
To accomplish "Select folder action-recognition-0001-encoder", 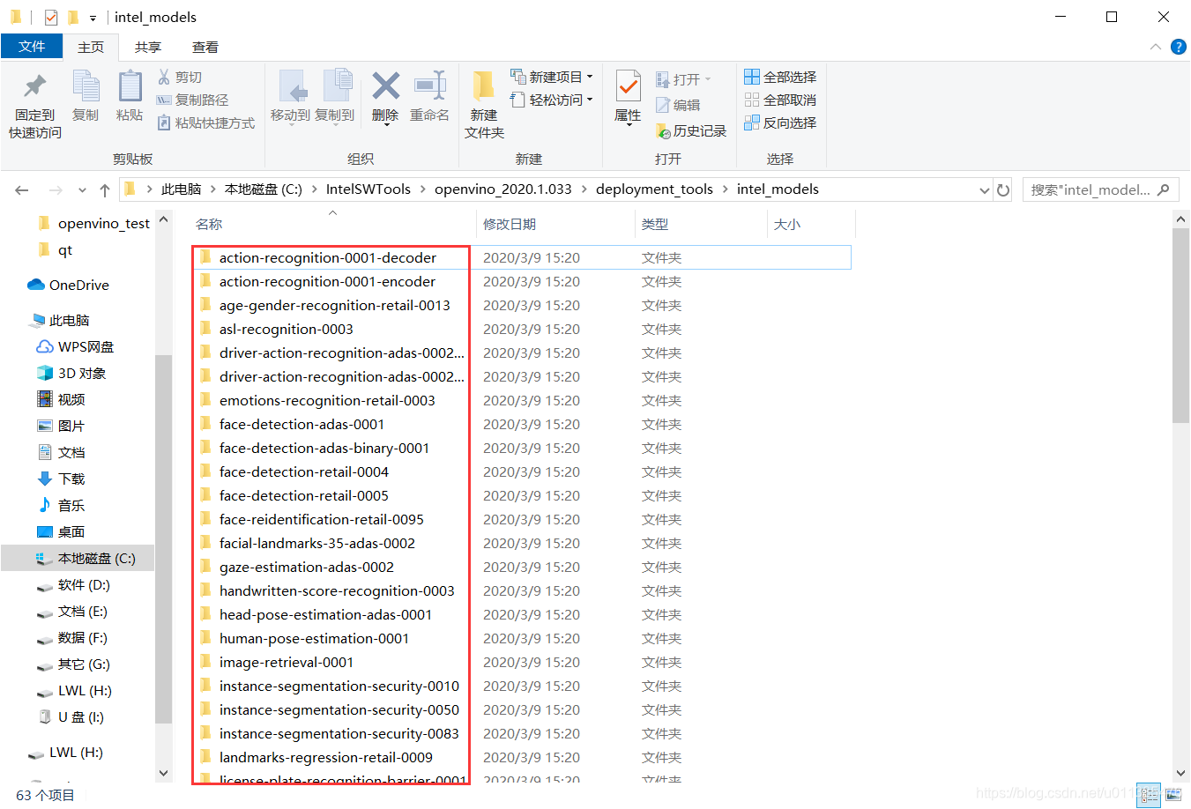I will [327, 282].
